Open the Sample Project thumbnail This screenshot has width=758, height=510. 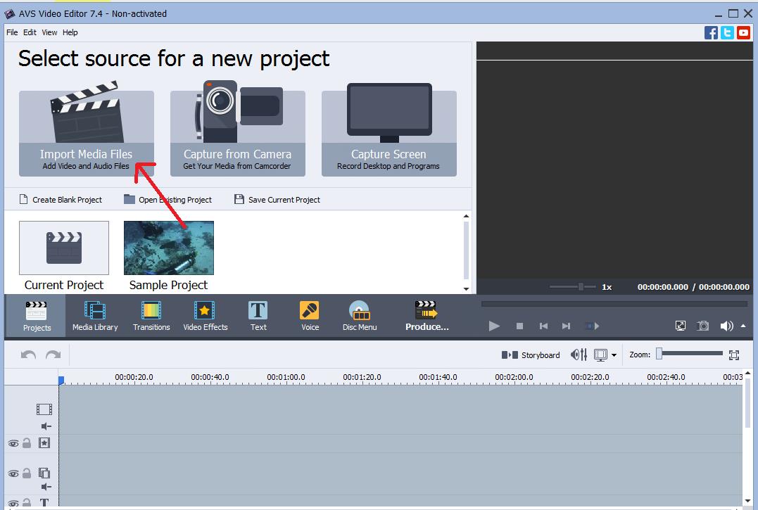pos(168,248)
